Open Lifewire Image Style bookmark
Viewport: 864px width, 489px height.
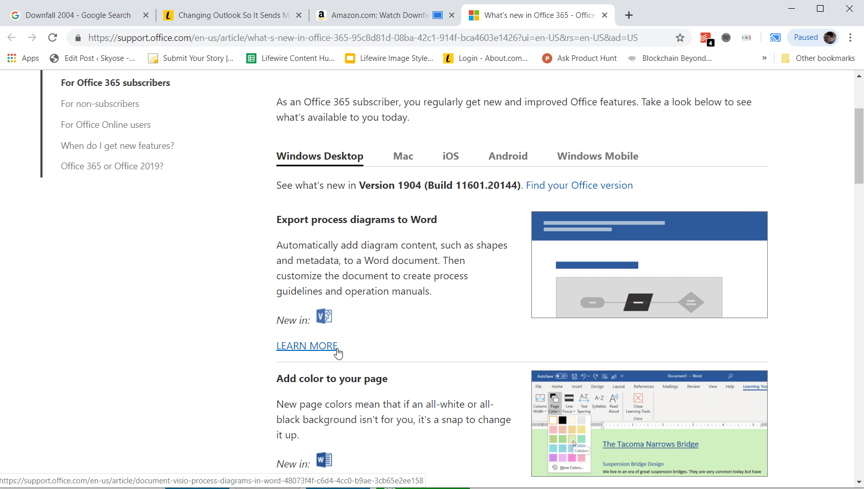coord(389,58)
